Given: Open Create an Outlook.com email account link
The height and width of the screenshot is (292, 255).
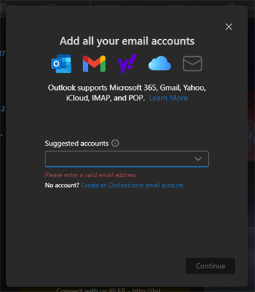Looking at the screenshot, I should tap(132, 185).
